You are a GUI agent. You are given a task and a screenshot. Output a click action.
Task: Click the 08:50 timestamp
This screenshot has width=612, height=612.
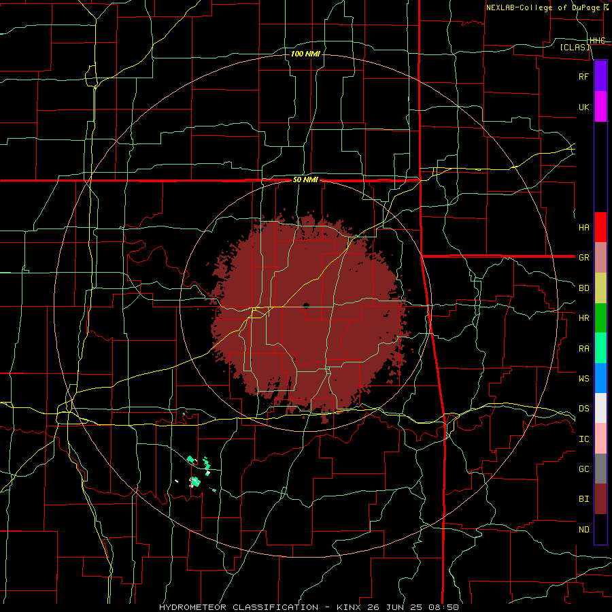pos(445,607)
